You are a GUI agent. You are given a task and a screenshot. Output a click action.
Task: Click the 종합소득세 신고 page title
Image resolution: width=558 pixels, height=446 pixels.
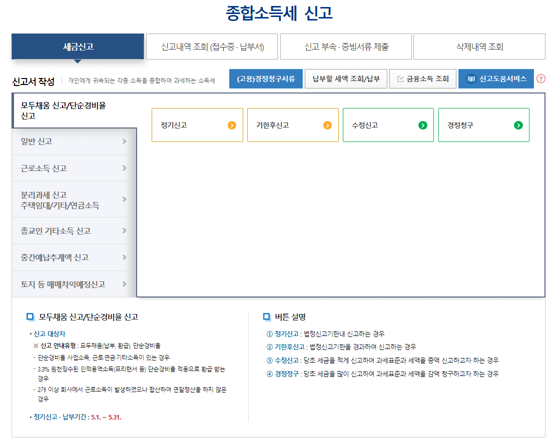tap(279, 13)
